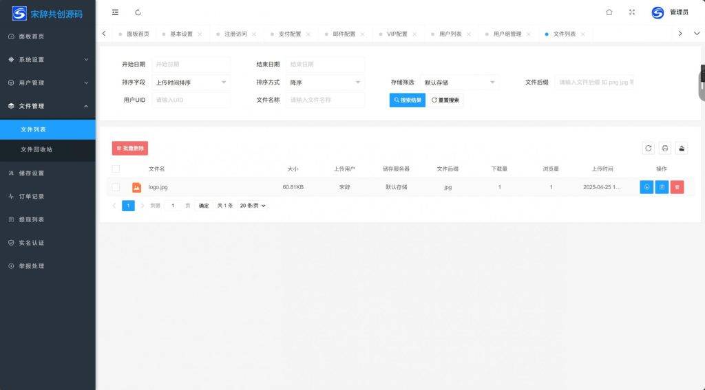The height and width of the screenshot is (390, 705).
Task: Click the 结束日期 input field
Action: pyautogui.click(x=325, y=64)
